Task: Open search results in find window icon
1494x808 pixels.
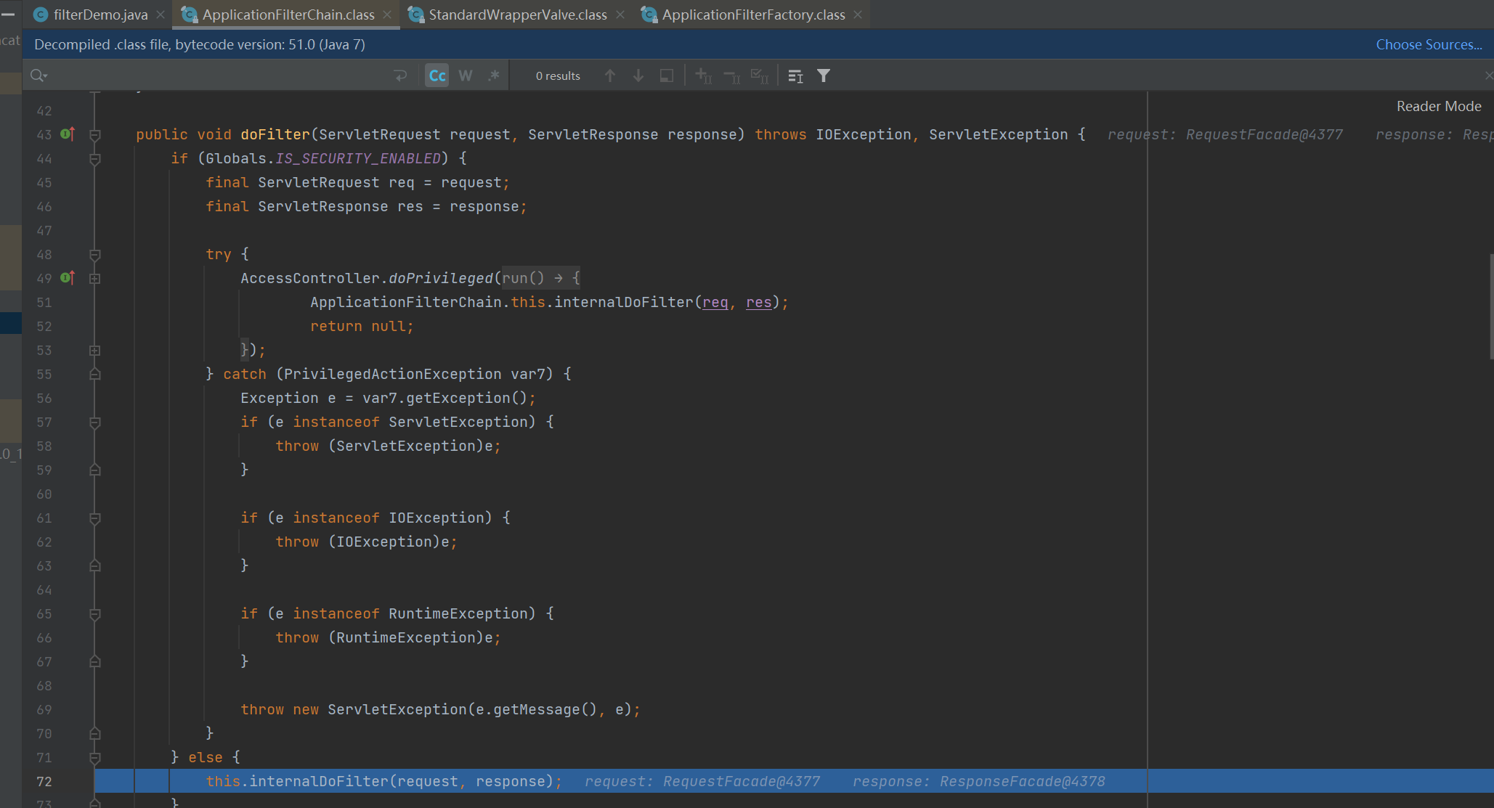Action: 666,76
